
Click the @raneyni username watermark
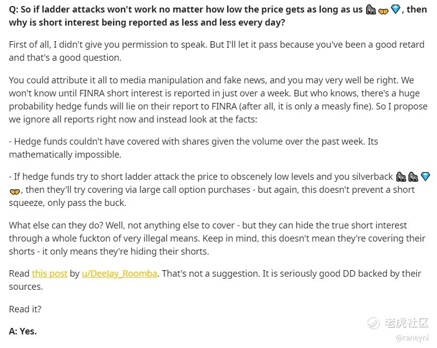[412, 338]
